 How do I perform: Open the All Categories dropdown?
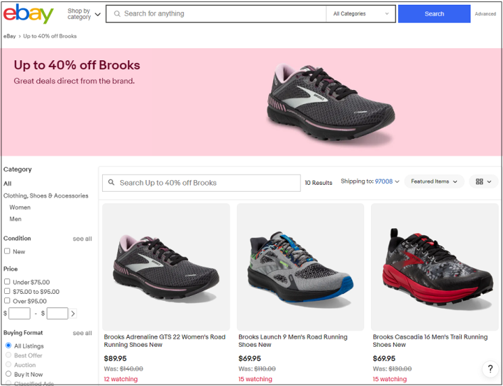point(361,14)
